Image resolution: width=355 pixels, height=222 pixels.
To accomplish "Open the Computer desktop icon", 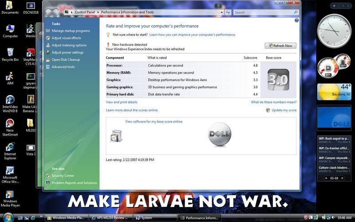I will tap(10, 31).
